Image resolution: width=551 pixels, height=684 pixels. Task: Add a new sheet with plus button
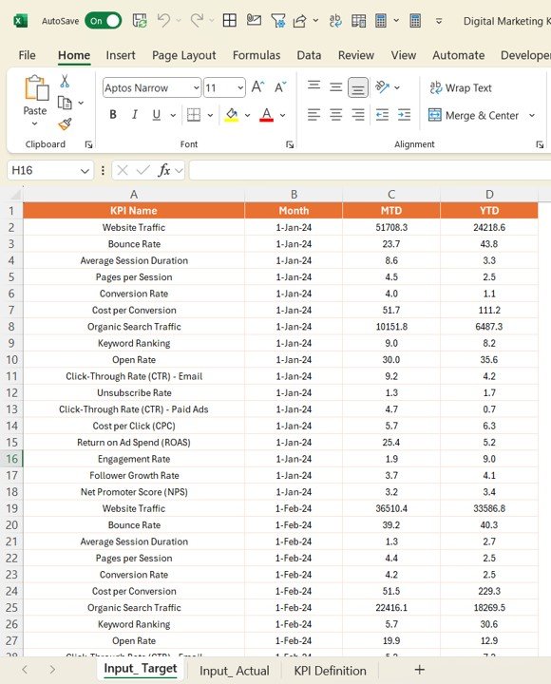click(419, 670)
